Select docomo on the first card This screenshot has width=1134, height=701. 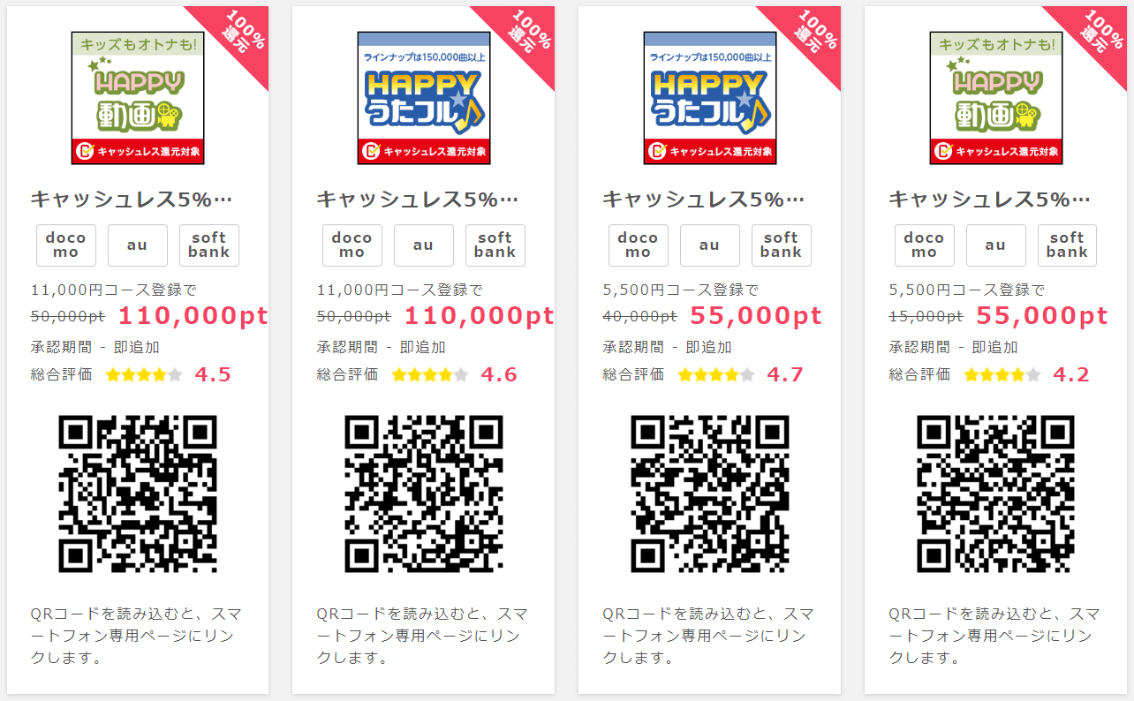[66, 245]
